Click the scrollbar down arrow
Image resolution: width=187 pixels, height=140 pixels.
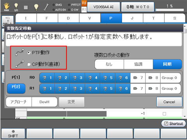pos(185,116)
